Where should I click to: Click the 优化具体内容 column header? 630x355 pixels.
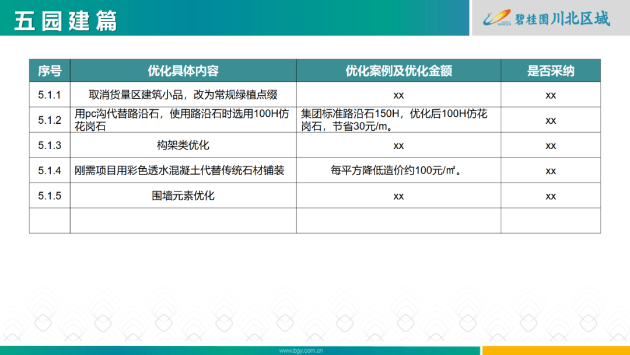pos(183,70)
